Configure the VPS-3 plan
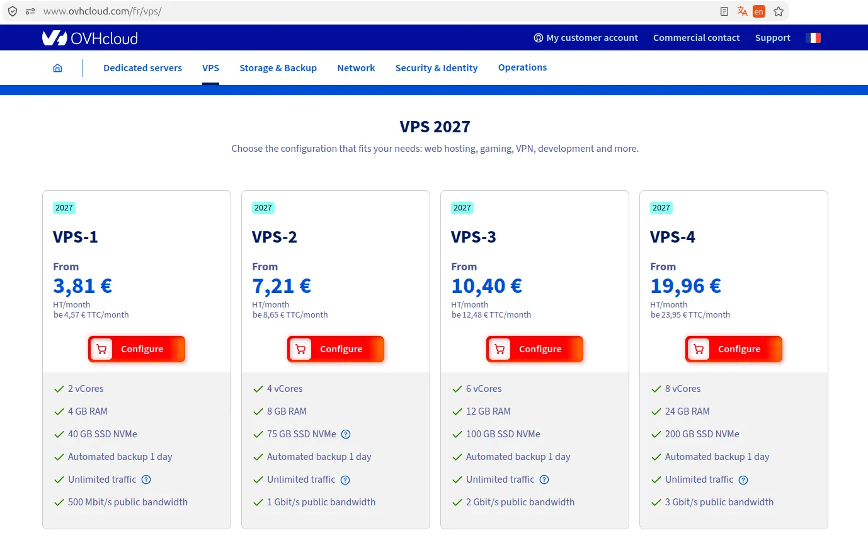 [535, 349]
